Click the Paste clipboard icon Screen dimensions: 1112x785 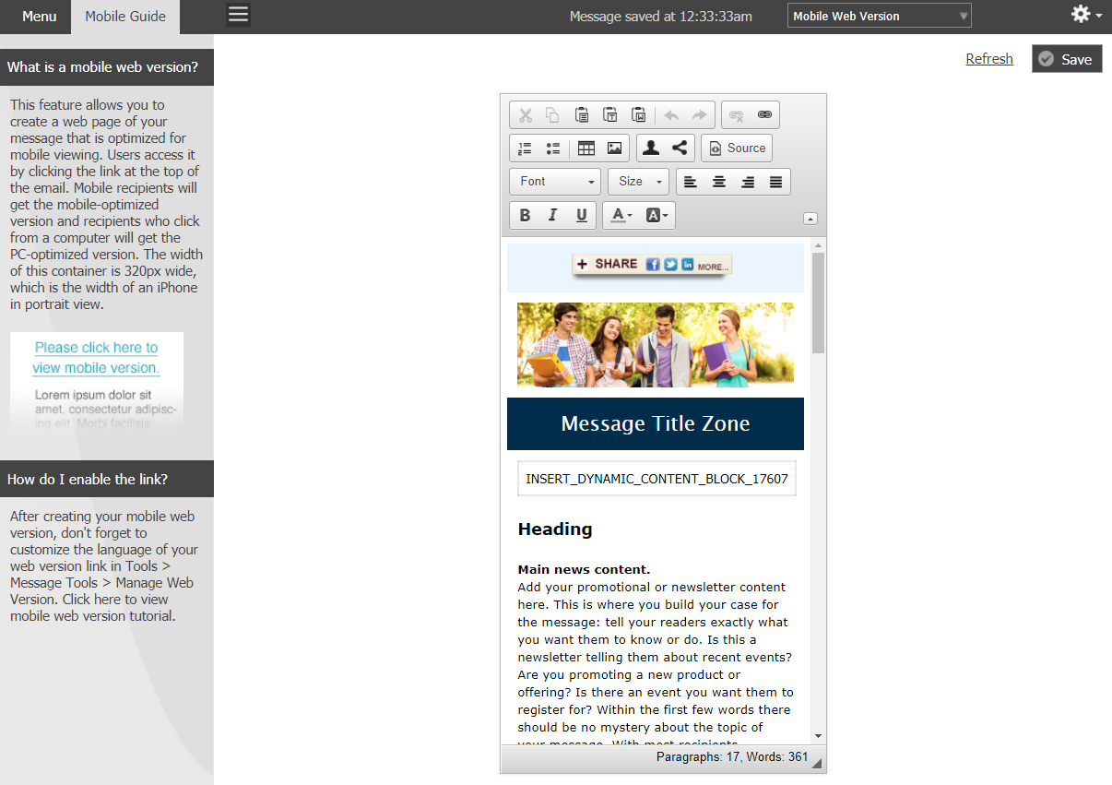(x=582, y=115)
